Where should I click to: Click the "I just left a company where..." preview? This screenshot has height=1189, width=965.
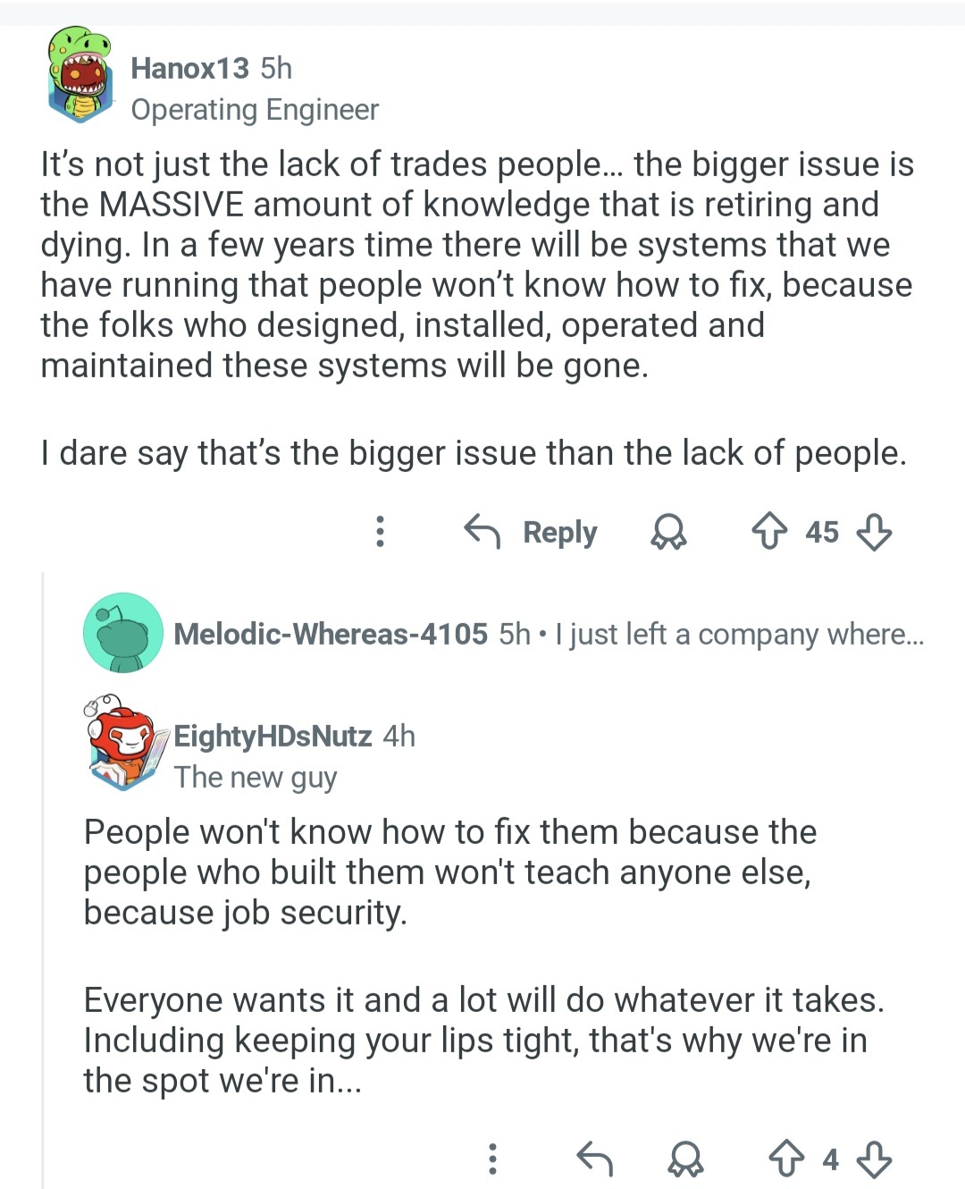click(x=740, y=634)
